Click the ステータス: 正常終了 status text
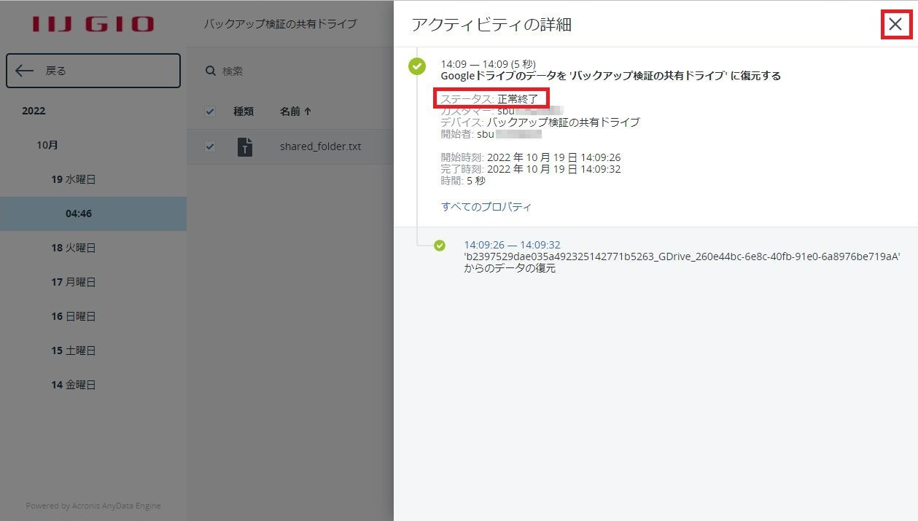918x521 pixels. (490, 98)
